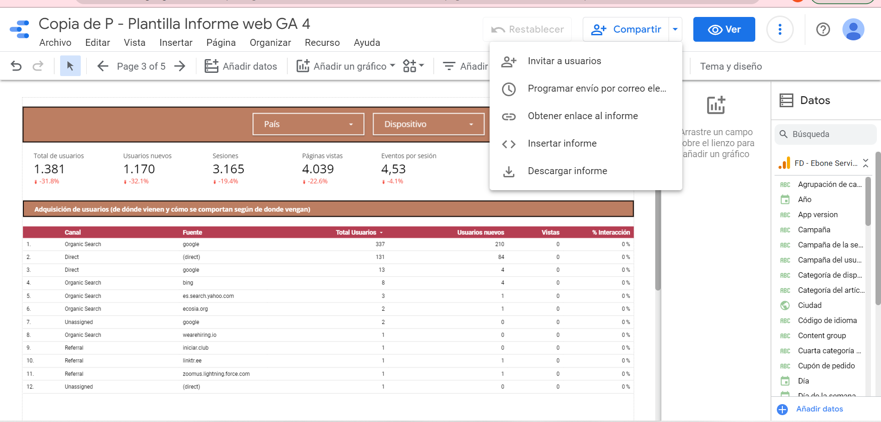Open the three-dot more options menu
Image resolution: width=881 pixels, height=422 pixels.
pyautogui.click(x=780, y=29)
